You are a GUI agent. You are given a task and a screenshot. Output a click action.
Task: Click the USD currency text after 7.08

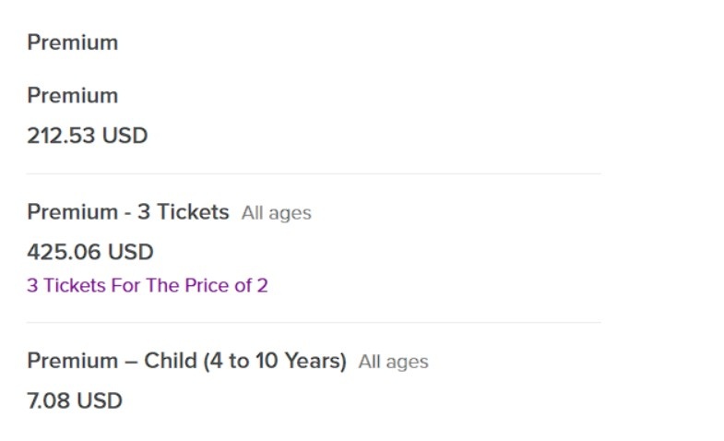(100, 400)
